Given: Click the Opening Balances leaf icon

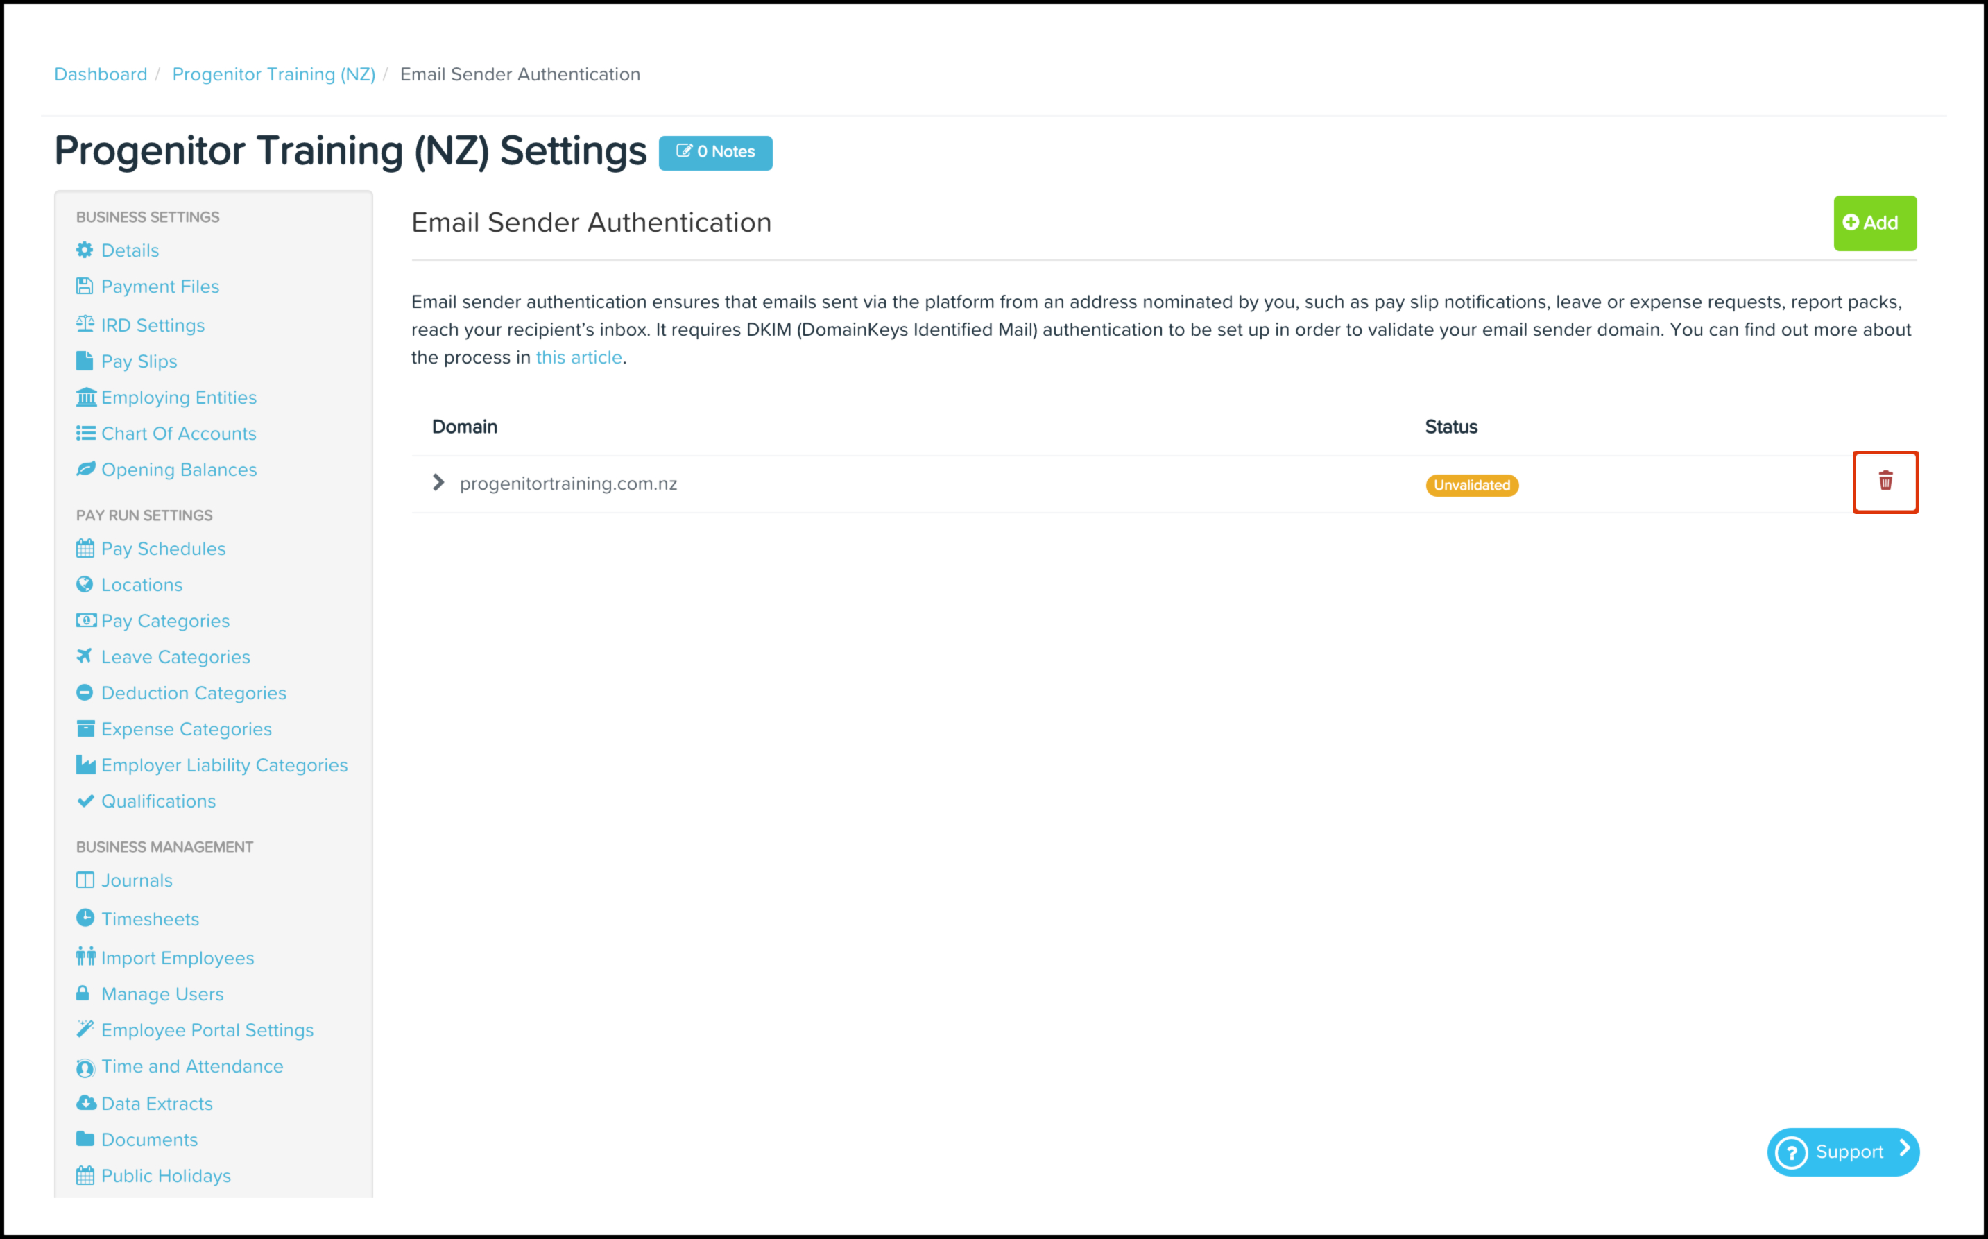Looking at the screenshot, I should click(x=85, y=470).
